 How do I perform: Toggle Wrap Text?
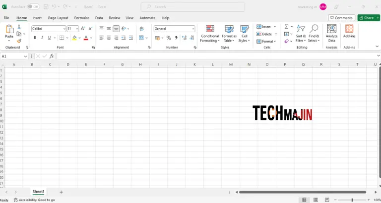tap(142, 29)
